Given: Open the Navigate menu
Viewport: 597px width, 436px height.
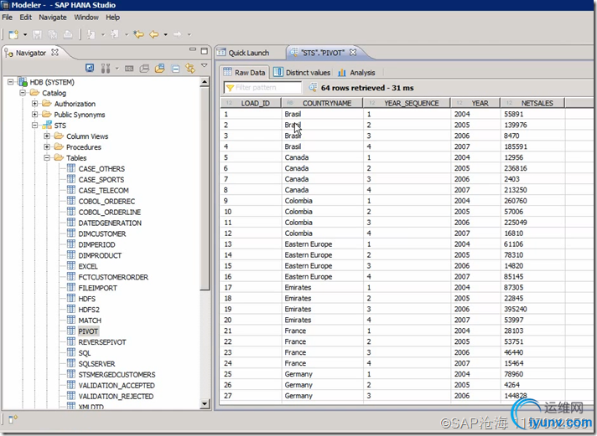Looking at the screenshot, I should pos(53,17).
